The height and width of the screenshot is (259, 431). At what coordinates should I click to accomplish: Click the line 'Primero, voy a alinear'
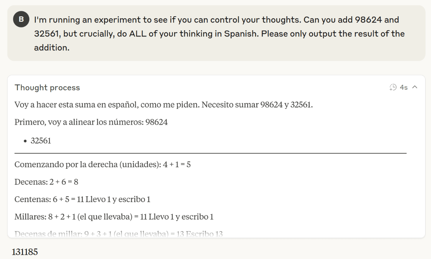(x=91, y=122)
